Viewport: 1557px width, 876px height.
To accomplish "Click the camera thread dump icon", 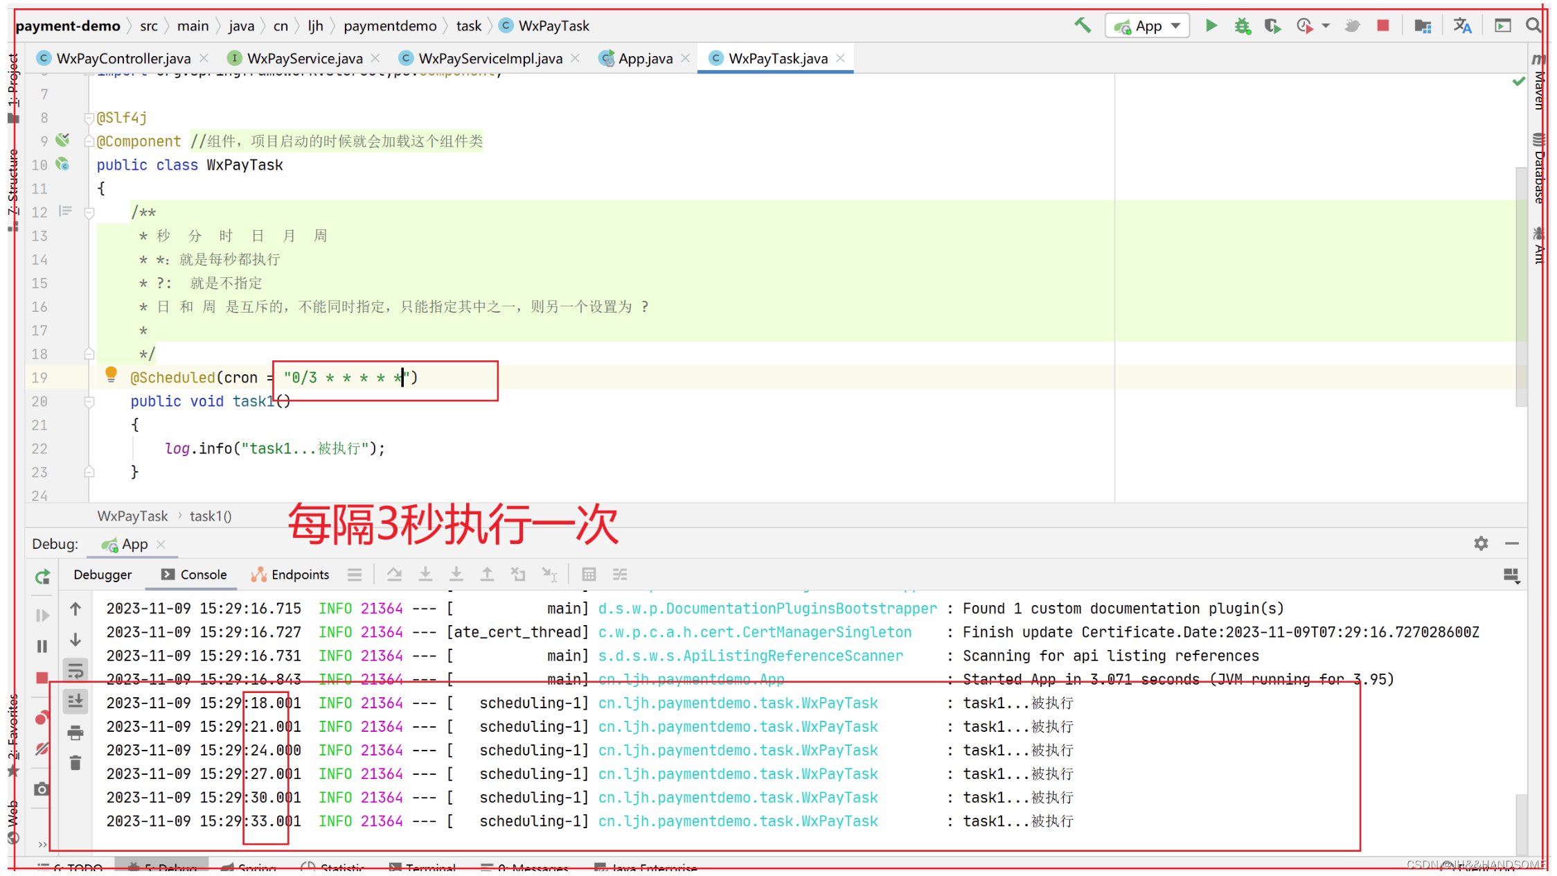I will point(42,789).
